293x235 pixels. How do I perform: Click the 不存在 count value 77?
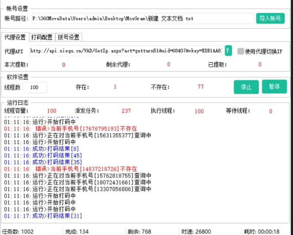click(200, 87)
